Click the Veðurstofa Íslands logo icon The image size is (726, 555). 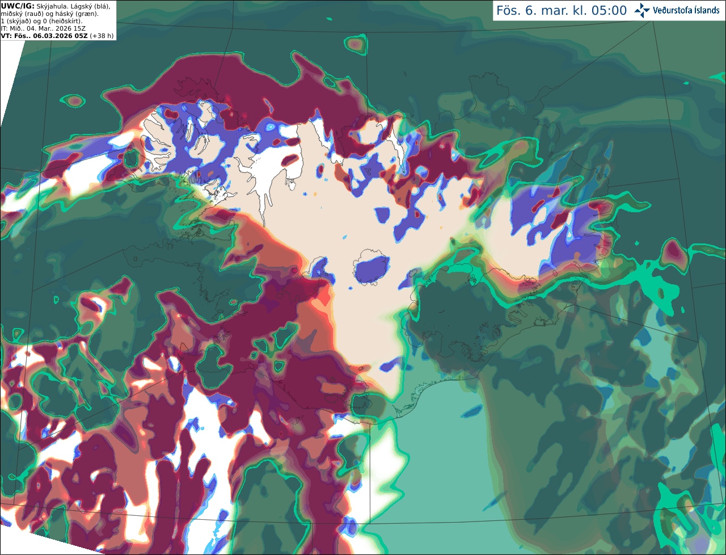pos(642,10)
